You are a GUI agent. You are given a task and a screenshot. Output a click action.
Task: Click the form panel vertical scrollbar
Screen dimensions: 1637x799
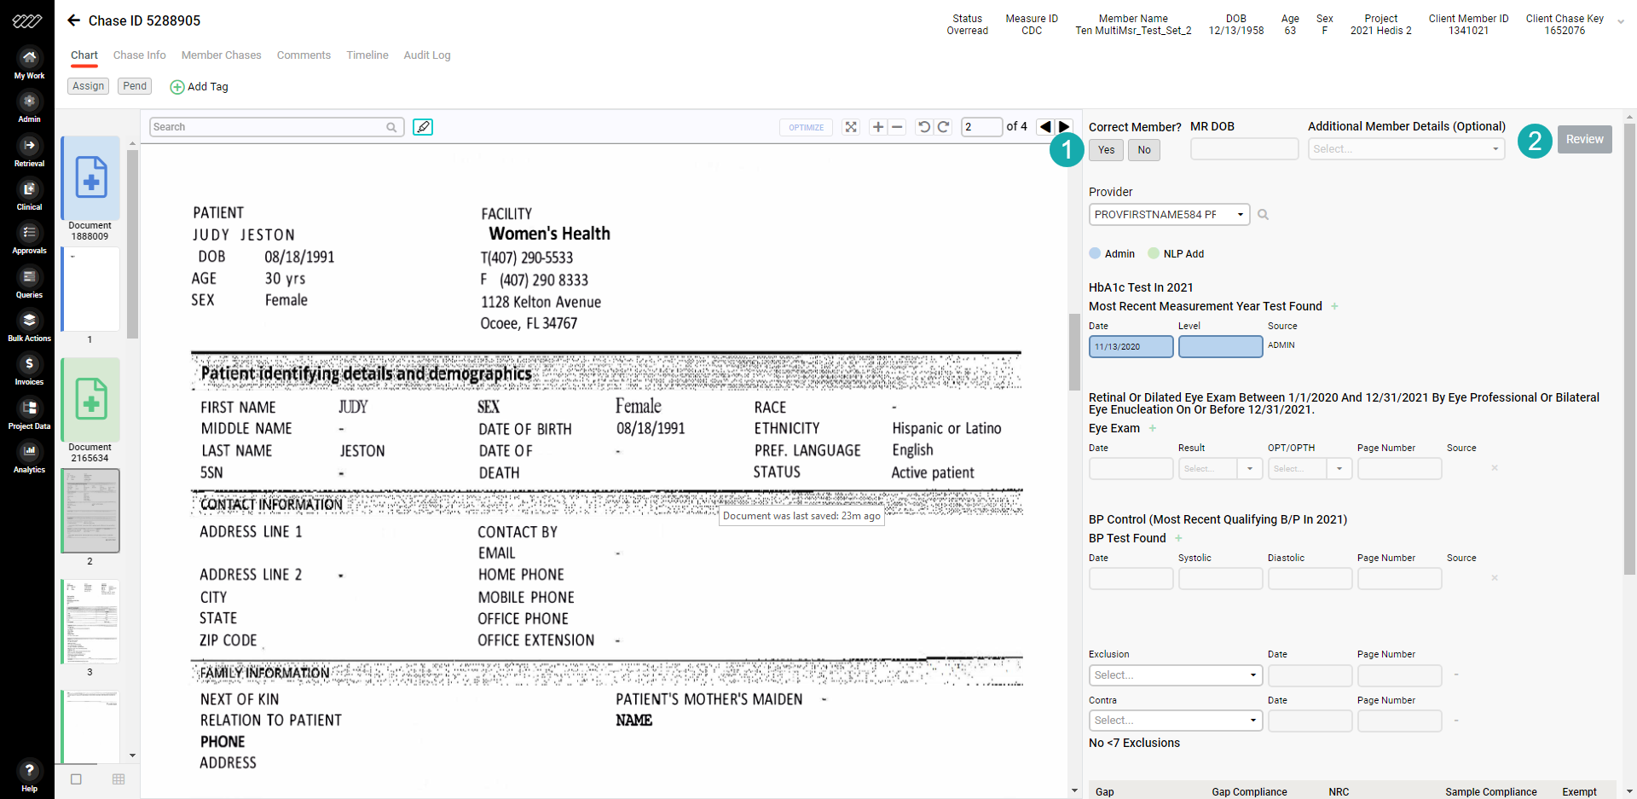pyautogui.click(x=1629, y=350)
